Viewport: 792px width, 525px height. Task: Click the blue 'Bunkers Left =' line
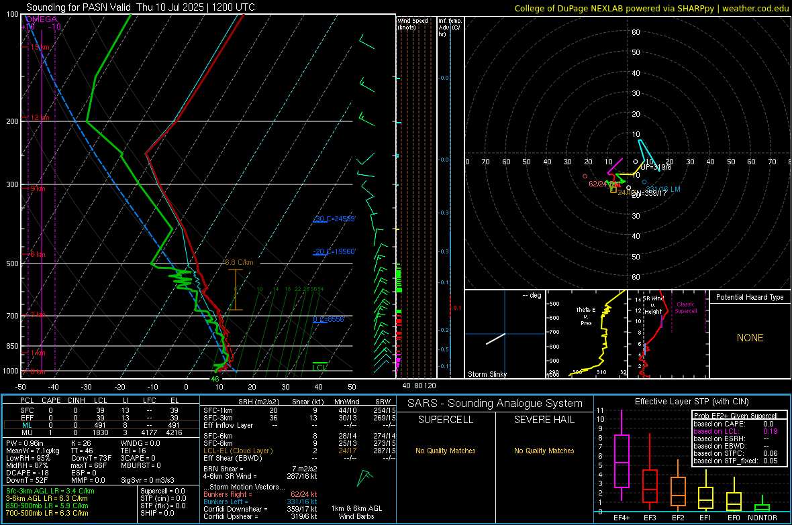[226, 502]
